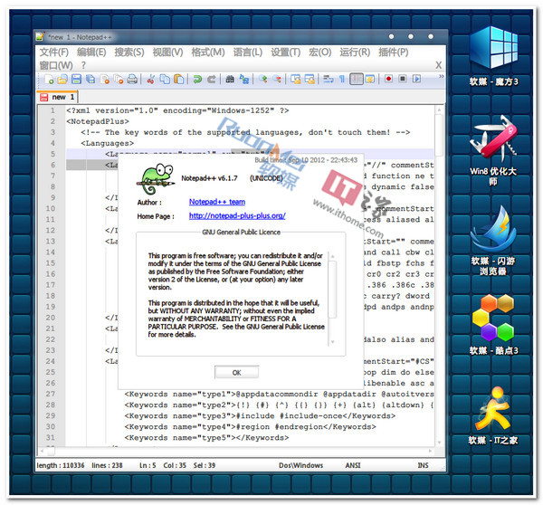Open the 软媒 - 酷点3 desktop icon
The image size is (543, 505).
click(x=493, y=324)
